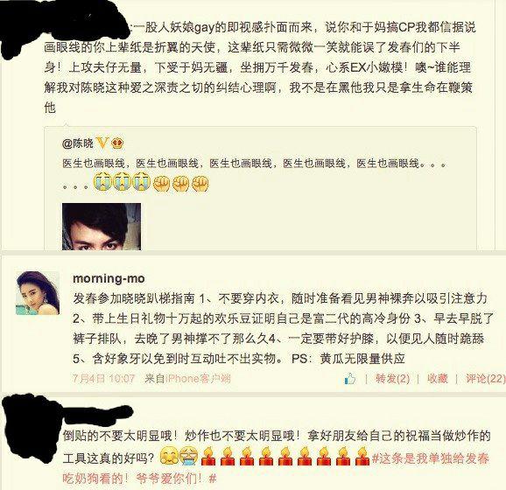This screenshot has width=506, height=490.
Task: Click the #这条是我单独给发春 hashtag
Action: tap(431, 458)
